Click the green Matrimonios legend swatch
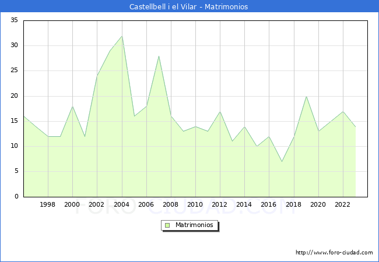379x262 pixels. coord(167,225)
